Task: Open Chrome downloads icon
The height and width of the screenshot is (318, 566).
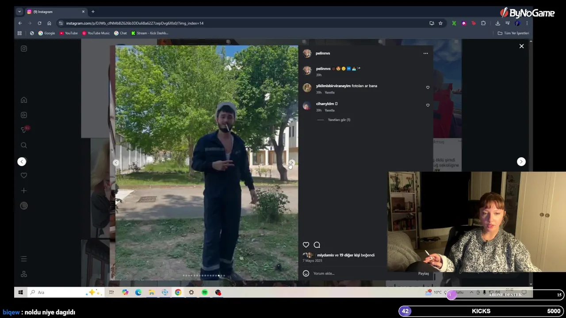Action: pos(497,23)
